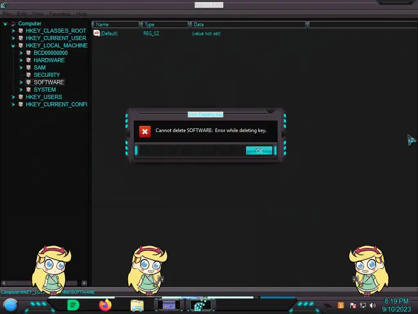Click the Java update tray icon
This screenshot has width=418, height=314.
point(341,305)
